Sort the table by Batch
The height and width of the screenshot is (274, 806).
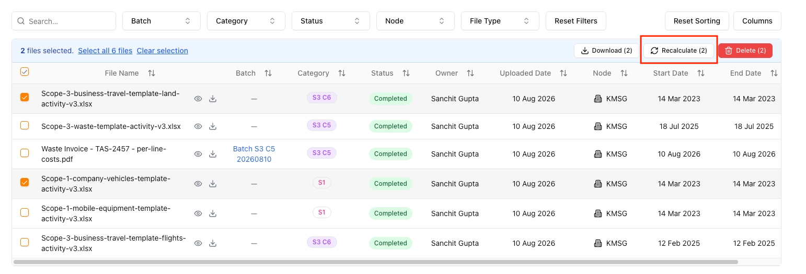(x=268, y=73)
